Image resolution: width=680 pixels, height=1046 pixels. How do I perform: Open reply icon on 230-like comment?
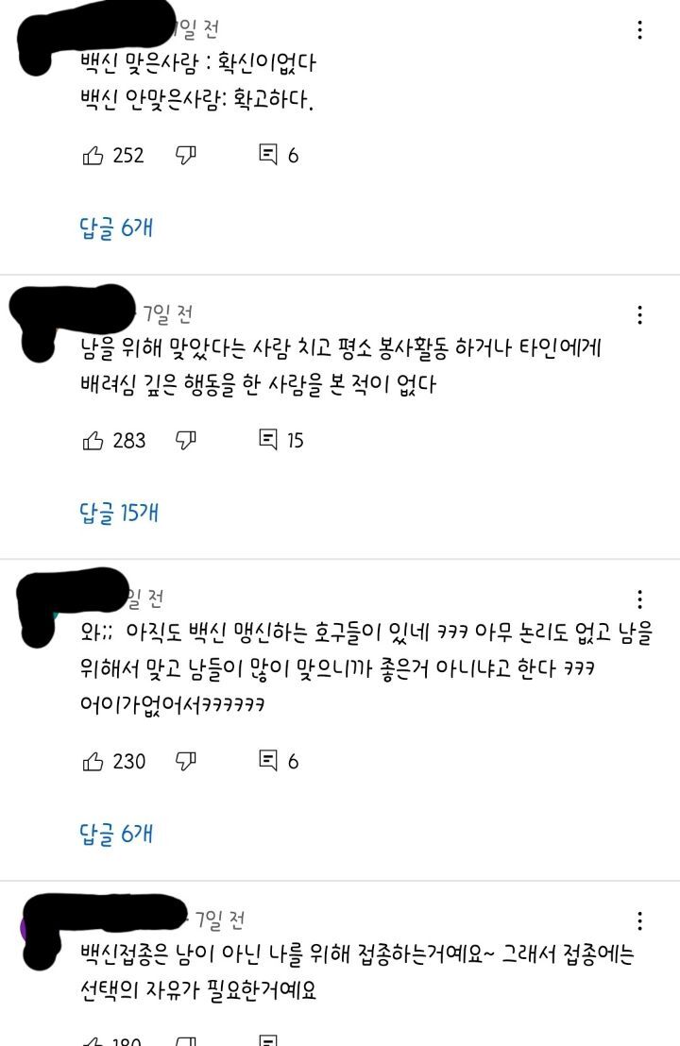pyautogui.click(x=267, y=761)
